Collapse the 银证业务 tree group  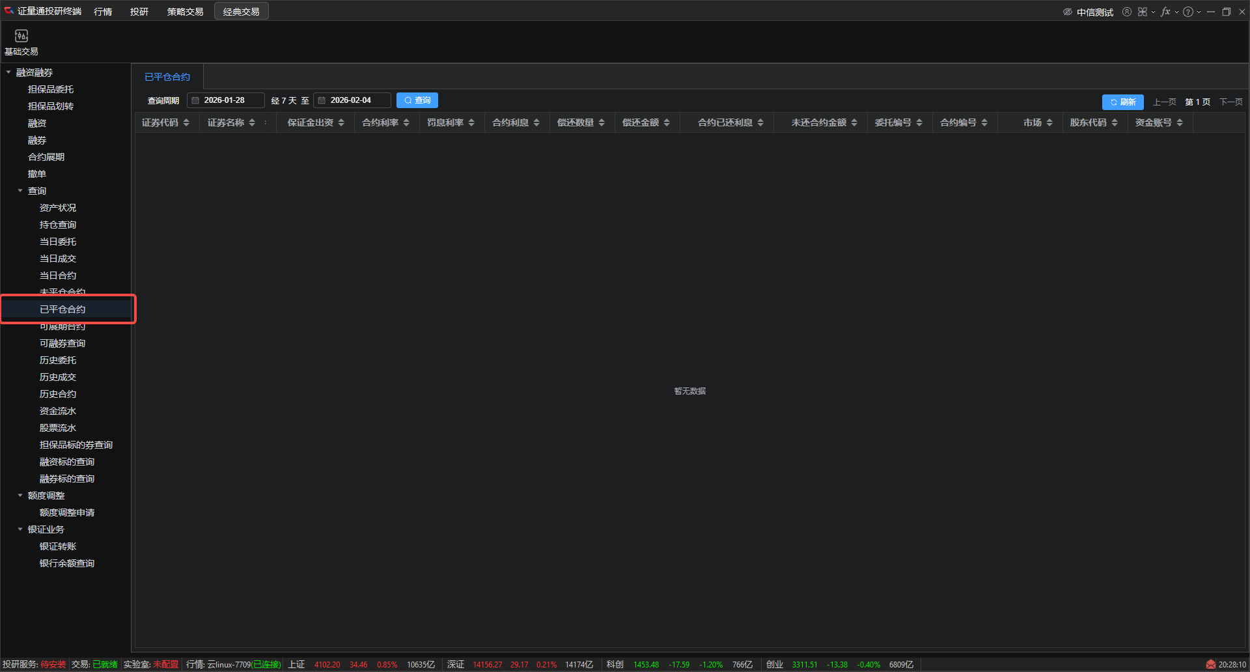coord(20,529)
